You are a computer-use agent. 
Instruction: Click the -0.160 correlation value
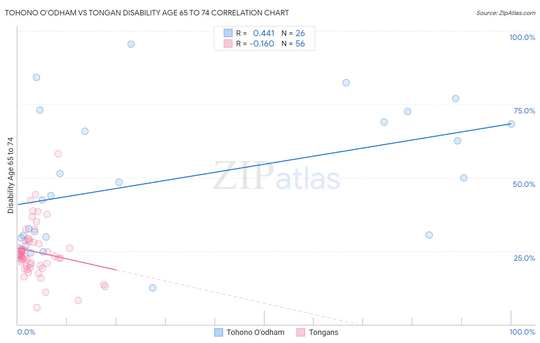point(262,43)
